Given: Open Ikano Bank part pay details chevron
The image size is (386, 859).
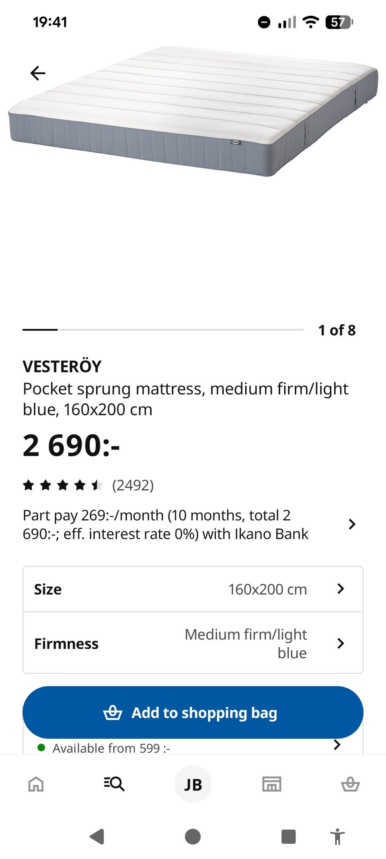Looking at the screenshot, I should (352, 524).
